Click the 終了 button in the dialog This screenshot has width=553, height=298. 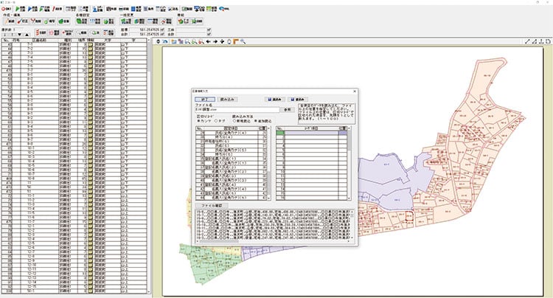point(205,100)
